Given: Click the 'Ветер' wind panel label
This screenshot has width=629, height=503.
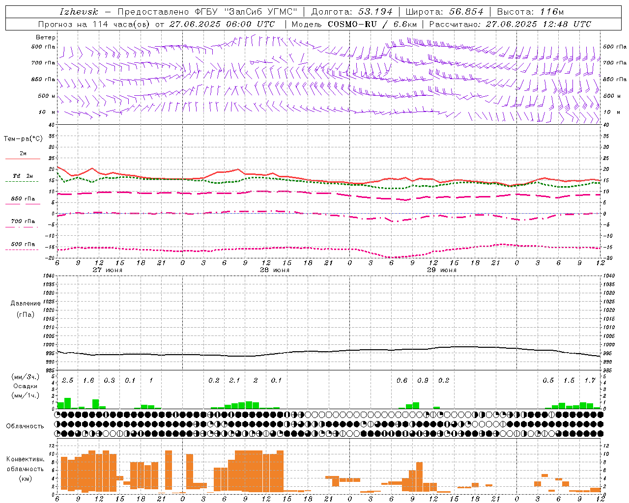Looking at the screenshot, I should 46,37.
